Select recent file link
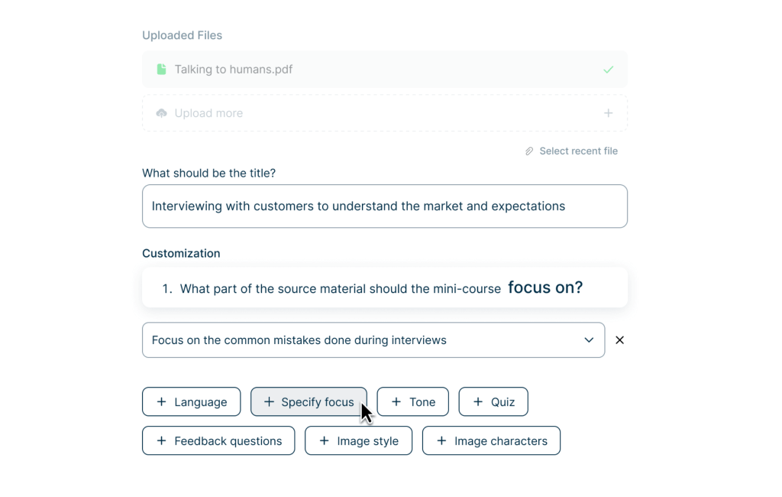Image resolution: width=782 pixels, height=497 pixels. click(578, 151)
